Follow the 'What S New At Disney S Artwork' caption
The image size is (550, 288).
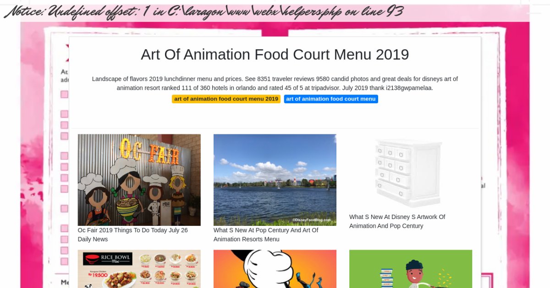(x=397, y=221)
